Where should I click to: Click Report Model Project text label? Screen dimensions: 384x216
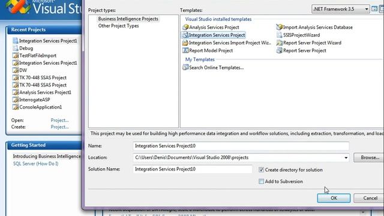211,50
